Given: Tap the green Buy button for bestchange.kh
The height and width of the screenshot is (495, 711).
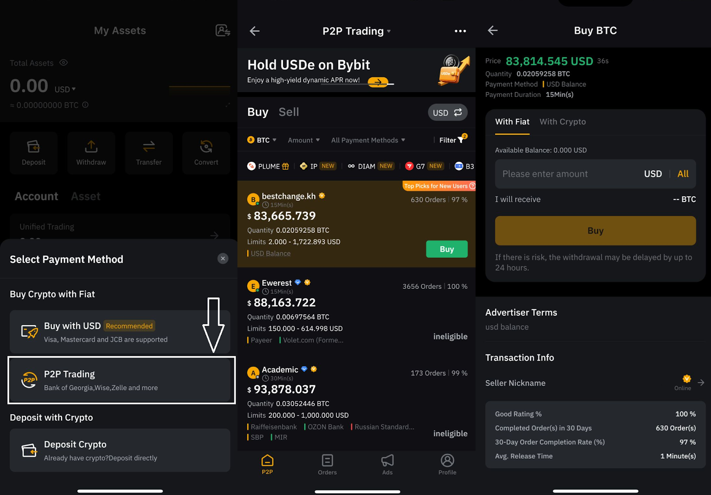Looking at the screenshot, I should (x=447, y=249).
